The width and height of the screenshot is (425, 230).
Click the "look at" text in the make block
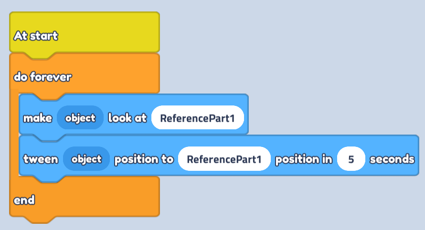127,118
